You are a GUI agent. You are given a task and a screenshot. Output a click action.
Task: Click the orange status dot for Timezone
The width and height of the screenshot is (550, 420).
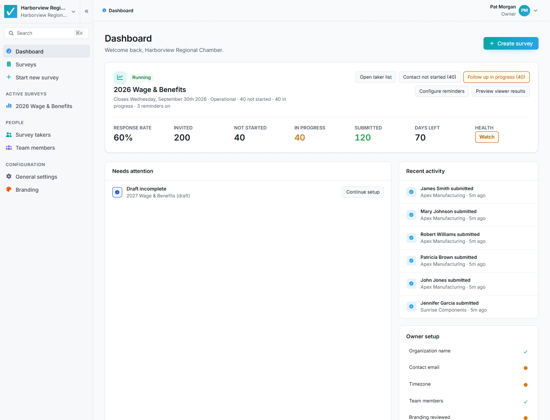[526, 385]
